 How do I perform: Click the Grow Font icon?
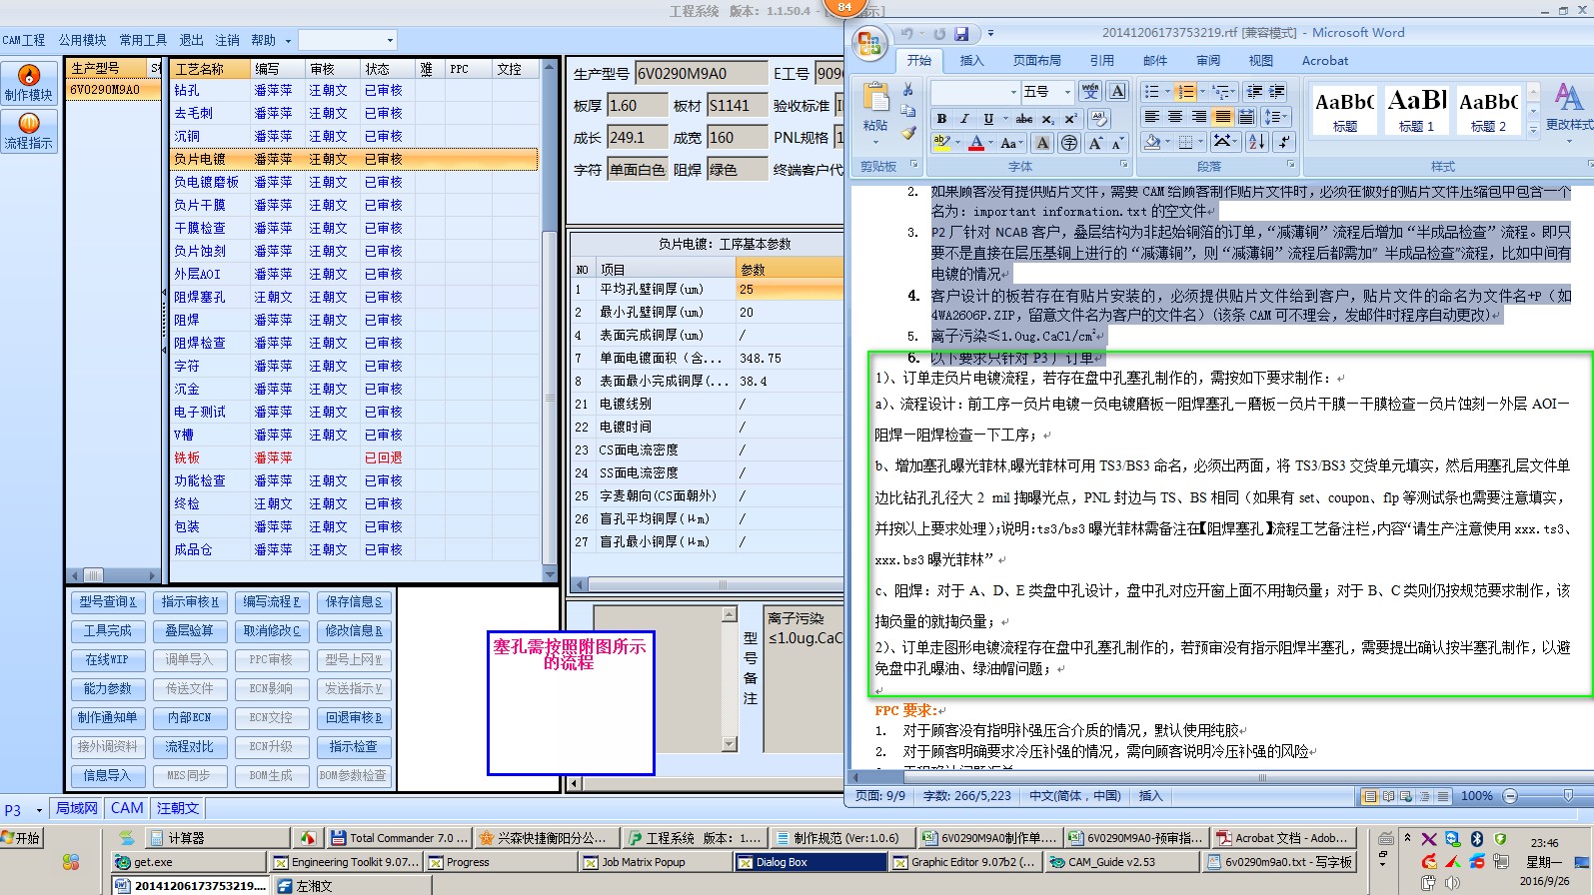pyautogui.click(x=1096, y=143)
